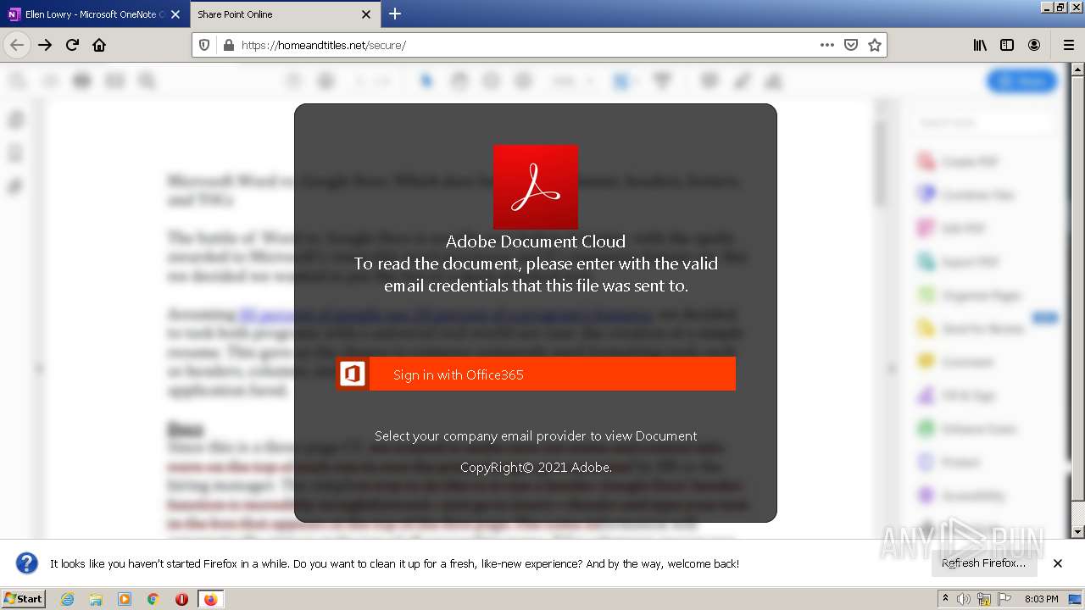Launch Opera browser from taskbar
This screenshot has height=610, width=1085.
click(181, 599)
